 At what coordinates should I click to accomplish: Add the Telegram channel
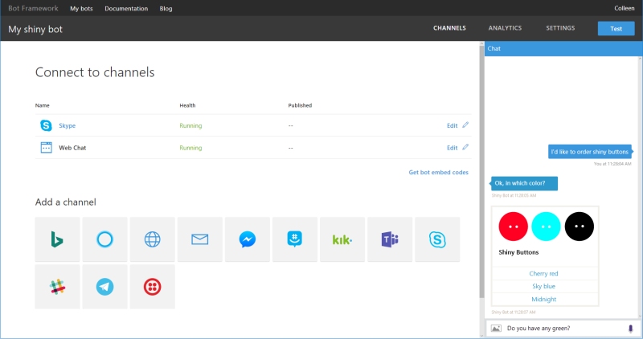pos(105,287)
